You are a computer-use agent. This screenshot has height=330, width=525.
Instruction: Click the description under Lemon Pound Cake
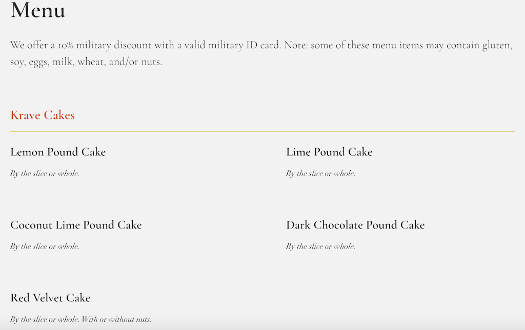click(x=45, y=174)
